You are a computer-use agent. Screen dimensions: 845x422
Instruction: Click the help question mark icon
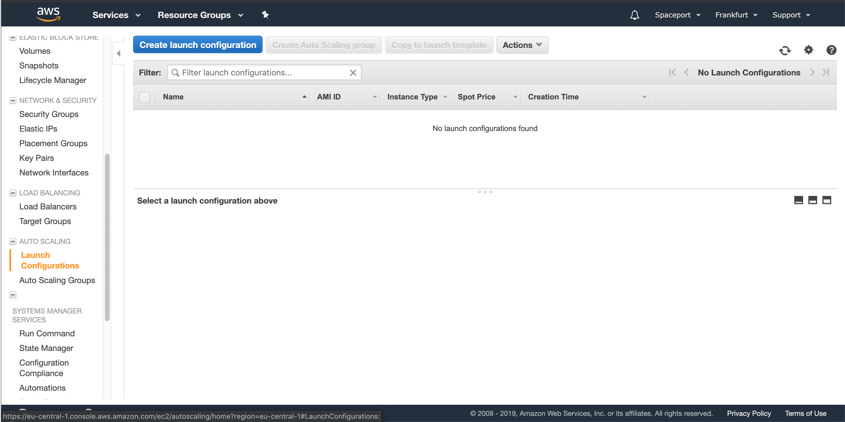pyautogui.click(x=831, y=50)
